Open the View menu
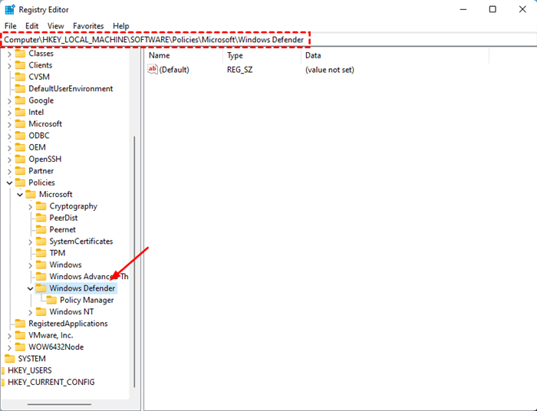Image resolution: width=537 pixels, height=411 pixels. click(x=55, y=26)
